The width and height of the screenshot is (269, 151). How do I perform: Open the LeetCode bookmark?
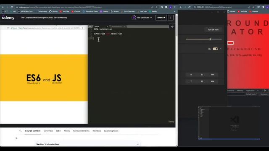(142, 11)
